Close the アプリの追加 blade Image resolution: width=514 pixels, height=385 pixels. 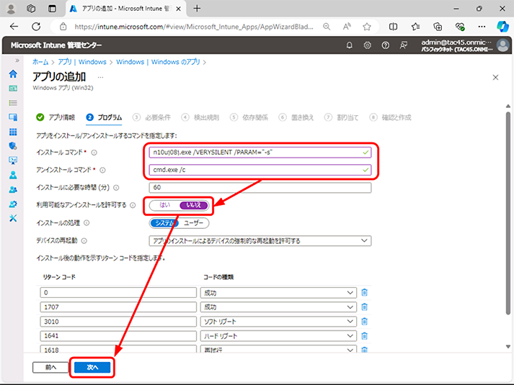[x=496, y=77]
